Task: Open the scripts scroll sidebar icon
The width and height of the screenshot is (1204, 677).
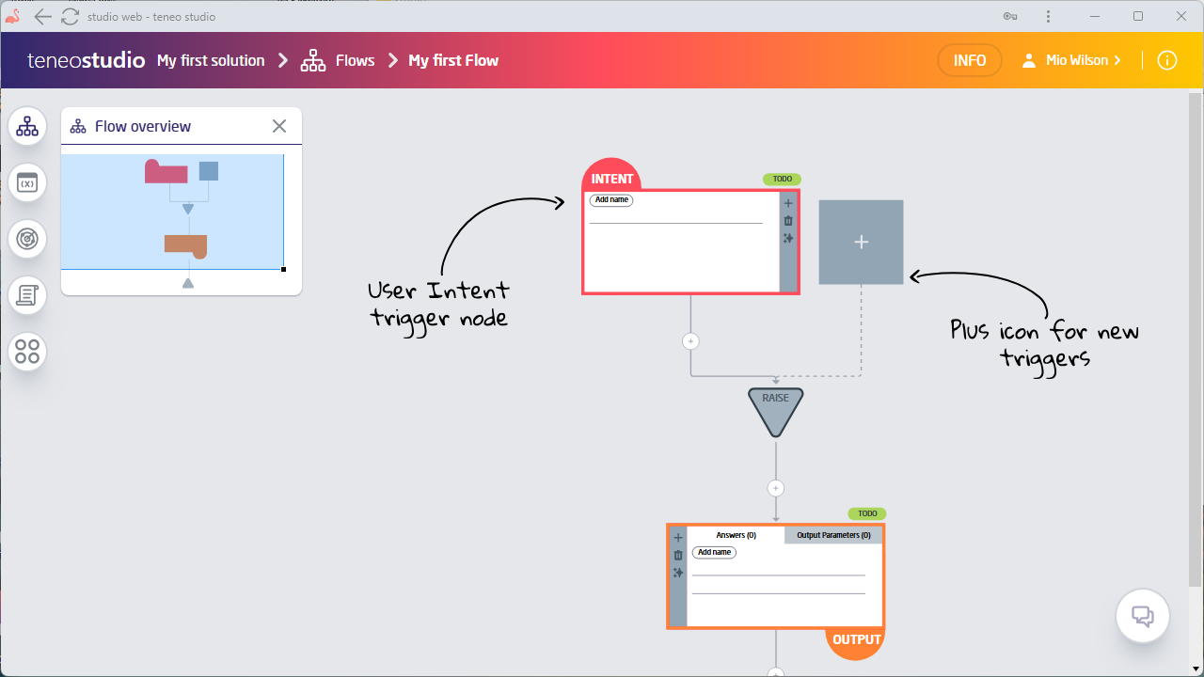Action: 27,295
